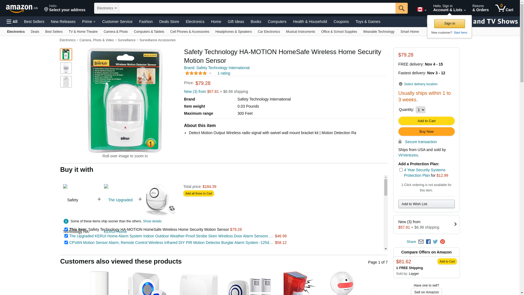The height and width of the screenshot is (295, 524).
Task: Share this product on Facebook
Action: [428, 242]
